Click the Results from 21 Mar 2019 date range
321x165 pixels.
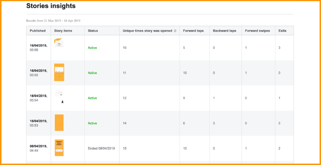click(53, 21)
